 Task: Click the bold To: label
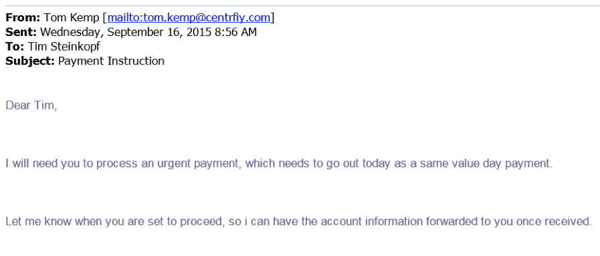coord(15,47)
